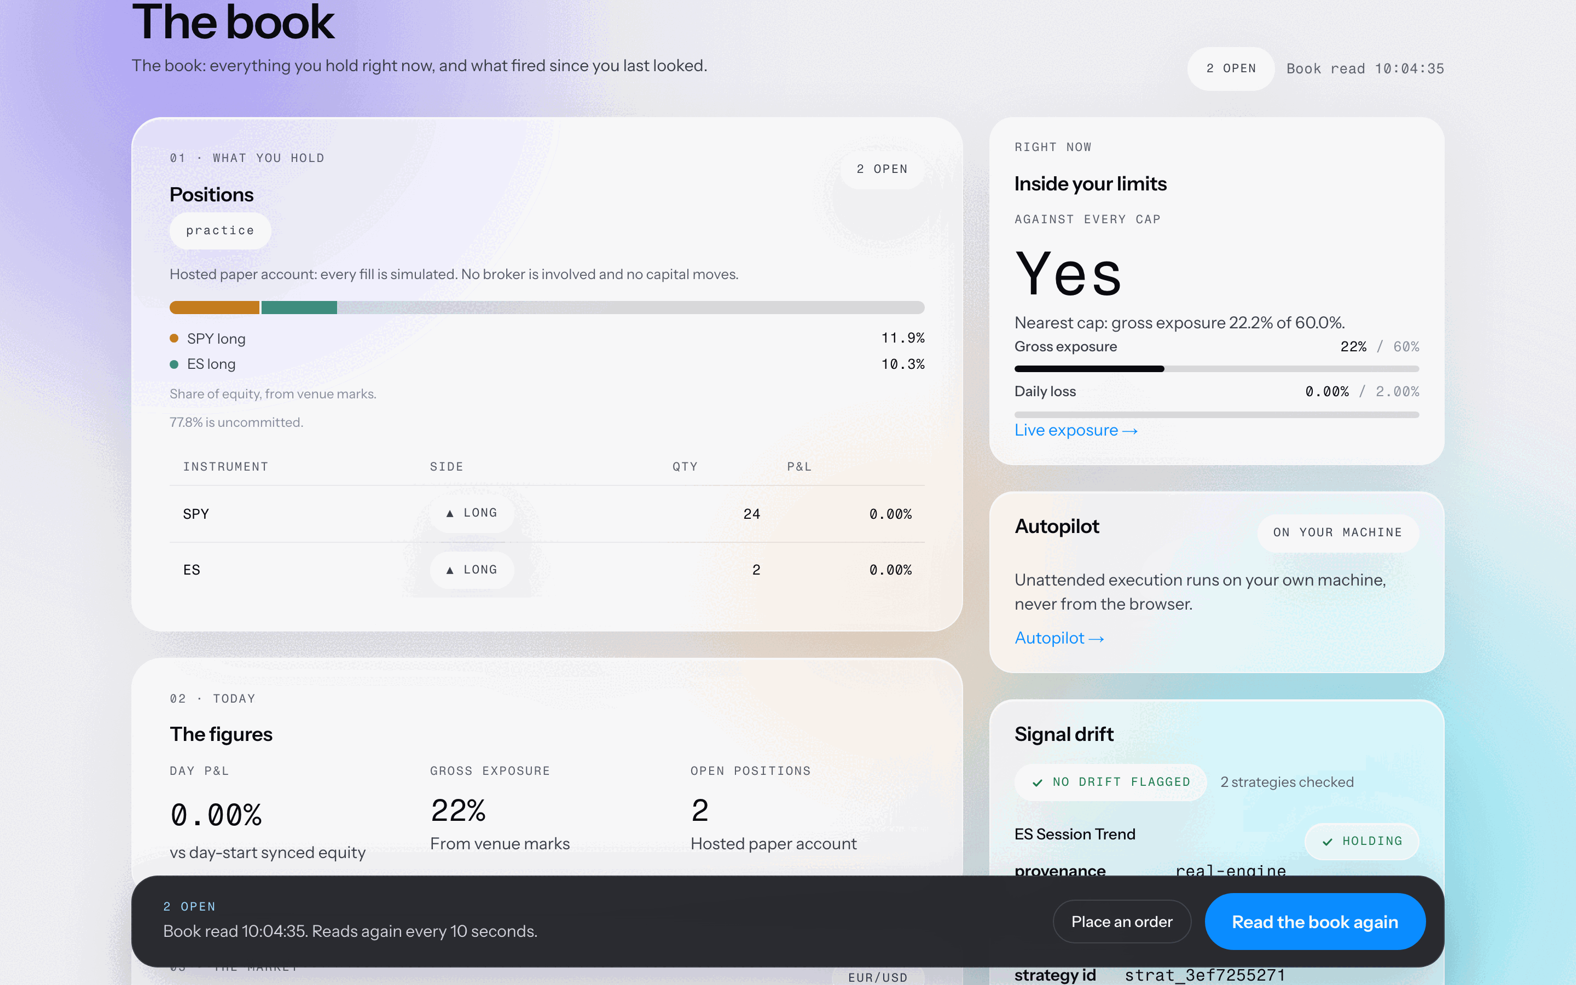
Task: Click the orange dot beside SPY long
Action: point(174,338)
